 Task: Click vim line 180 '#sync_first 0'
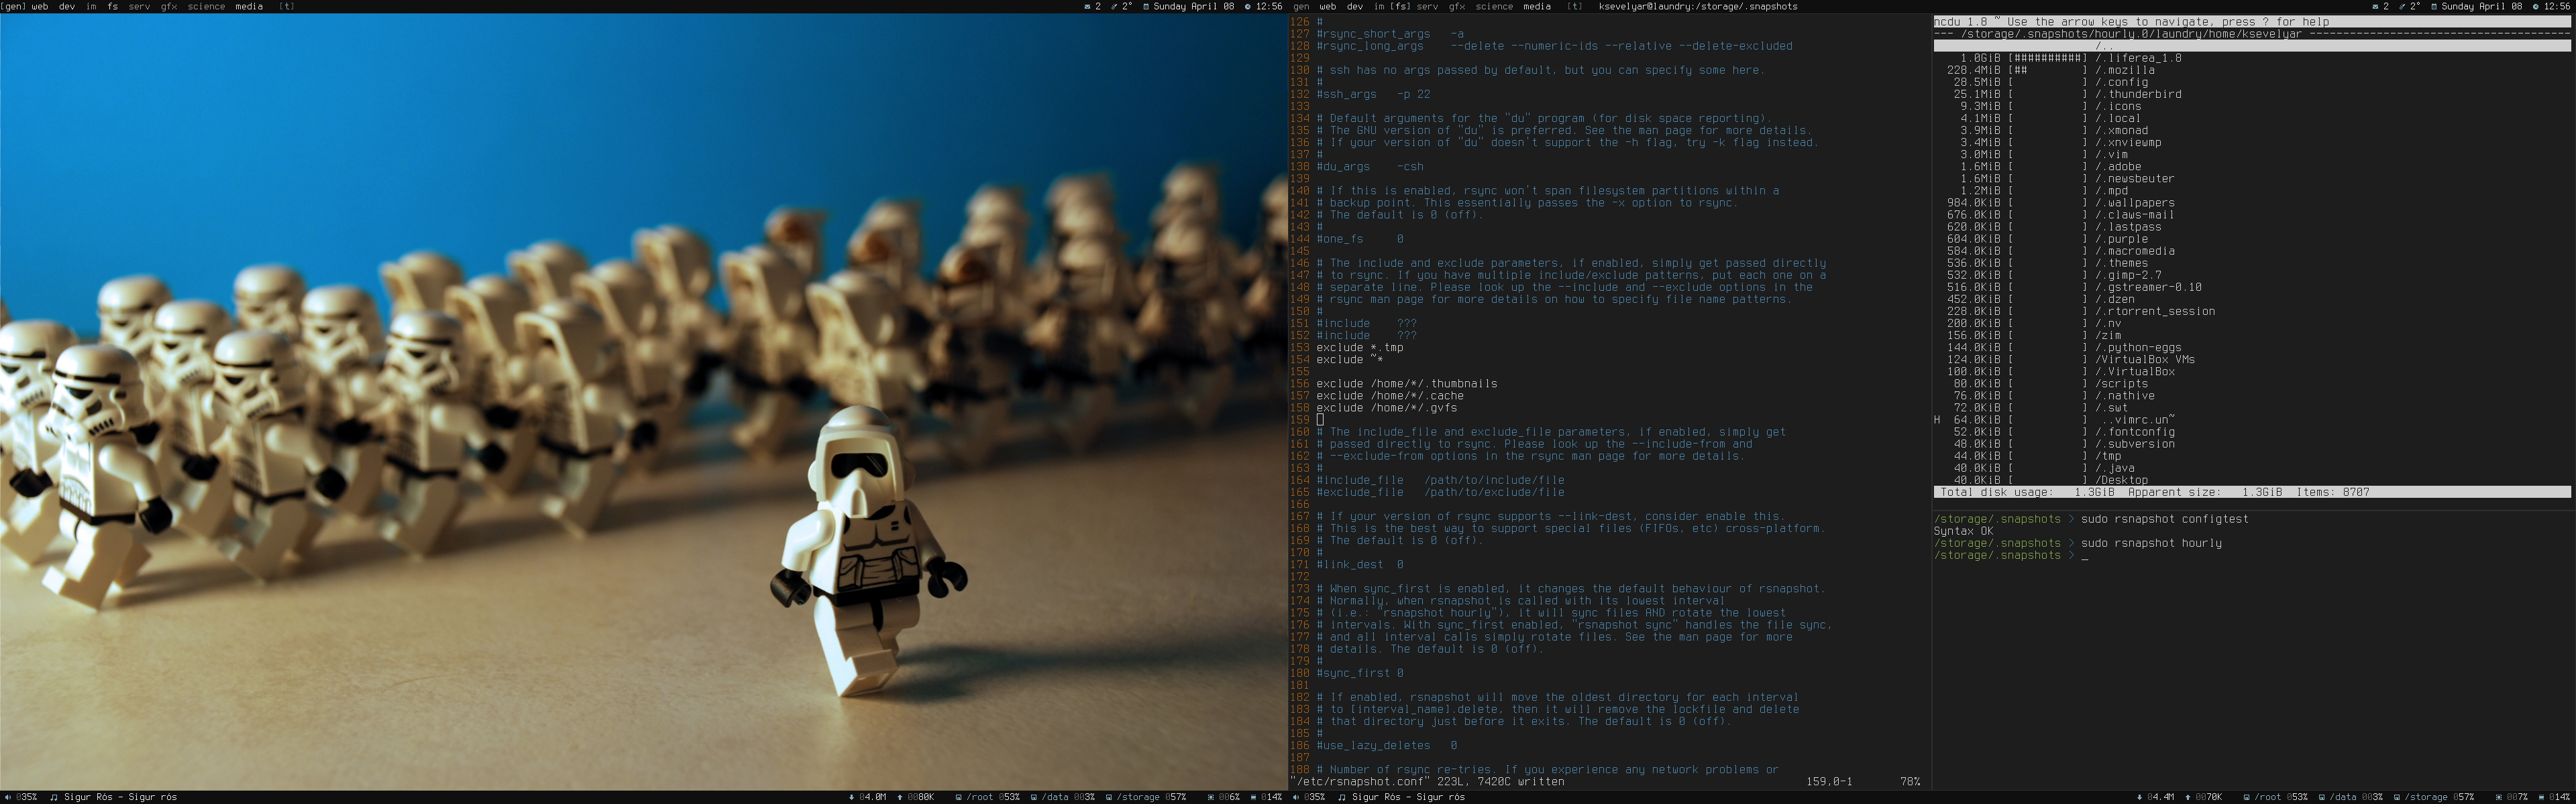click(x=1359, y=673)
